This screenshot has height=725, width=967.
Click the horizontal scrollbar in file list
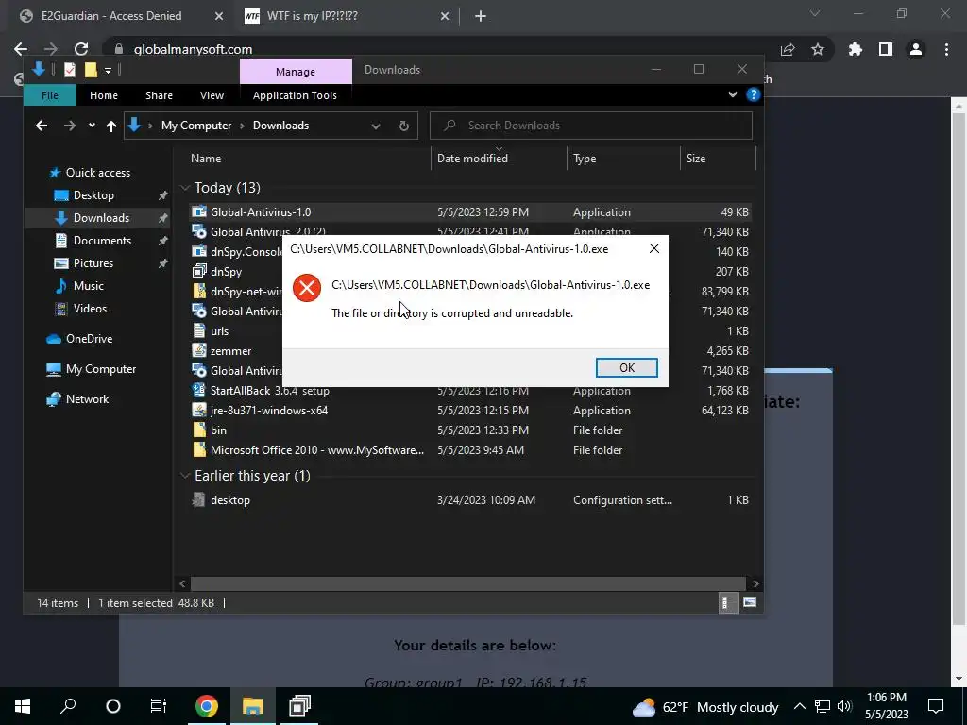pos(467,583)
